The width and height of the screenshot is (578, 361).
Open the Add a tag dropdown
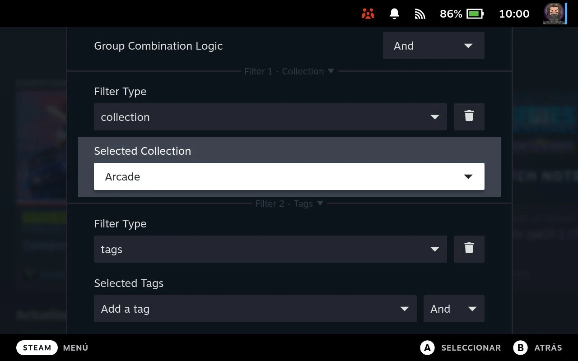tap(255, 309)
